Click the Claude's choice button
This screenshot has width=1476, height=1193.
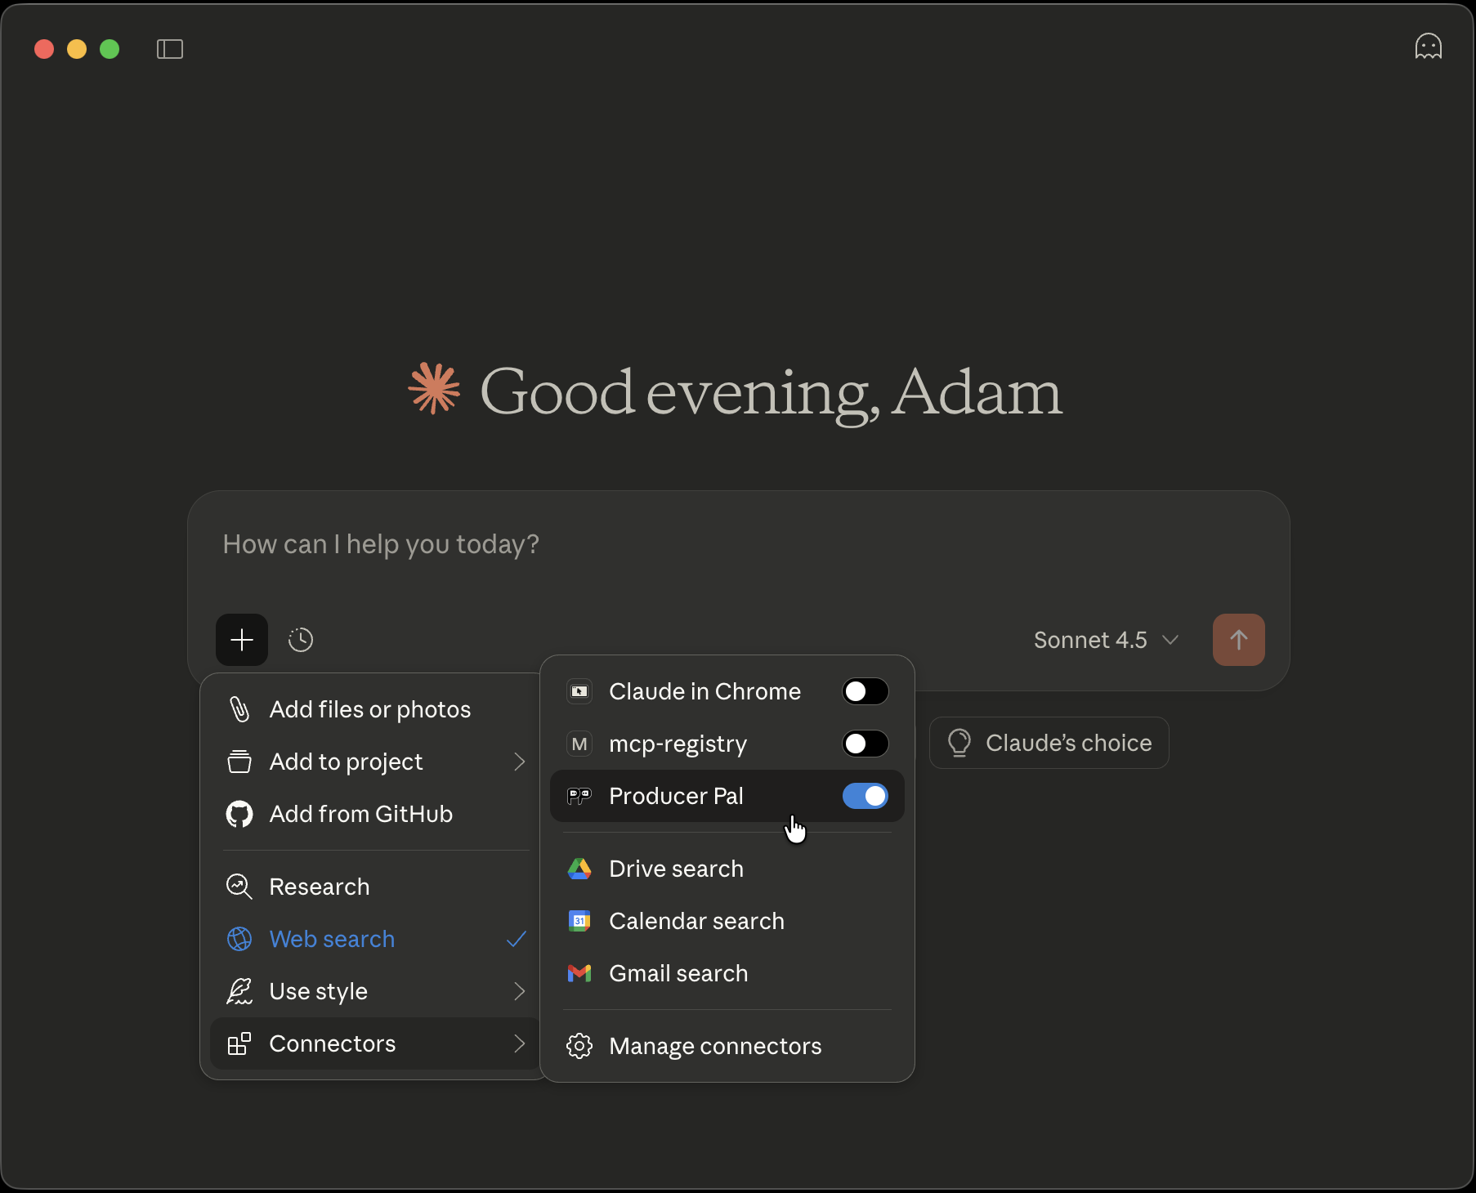[x=1049, y=743]
